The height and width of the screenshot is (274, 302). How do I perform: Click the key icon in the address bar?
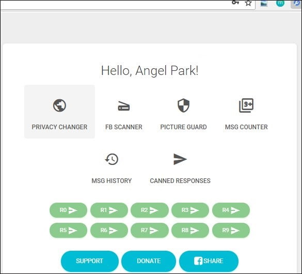coord(235,2)
